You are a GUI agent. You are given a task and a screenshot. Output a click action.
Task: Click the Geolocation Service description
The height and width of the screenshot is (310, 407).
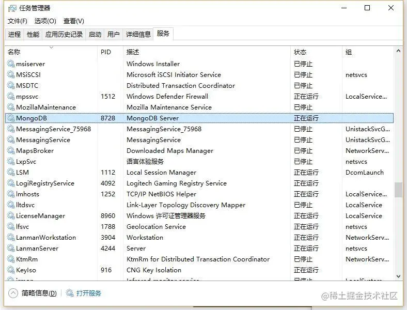point(156,227)
